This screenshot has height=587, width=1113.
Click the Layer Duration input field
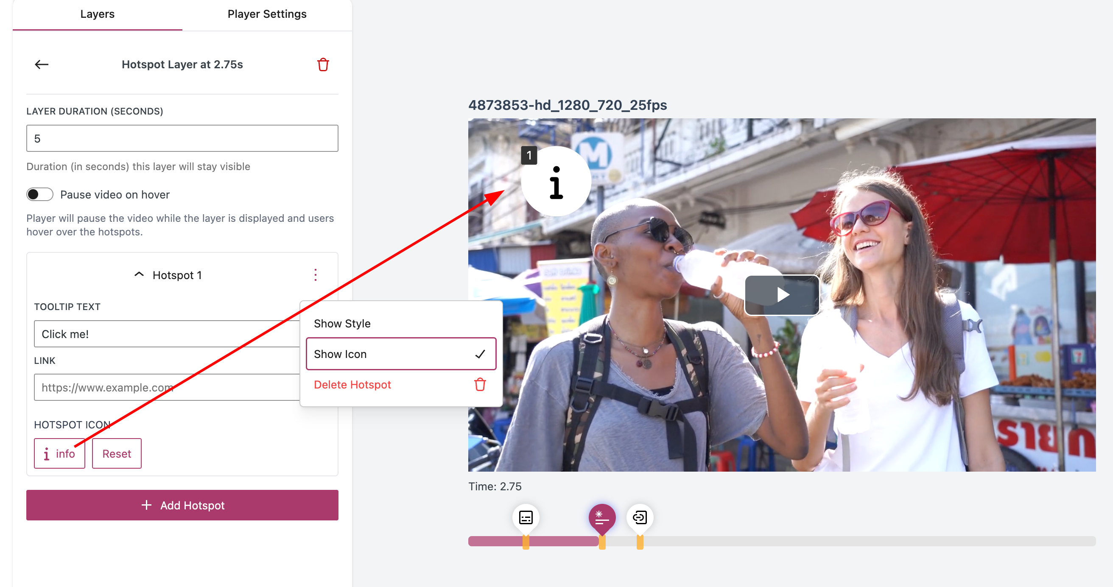(182, 138)
